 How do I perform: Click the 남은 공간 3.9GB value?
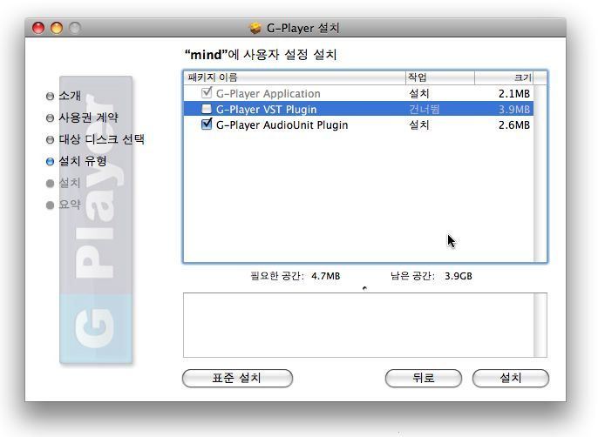click(458, 276)
